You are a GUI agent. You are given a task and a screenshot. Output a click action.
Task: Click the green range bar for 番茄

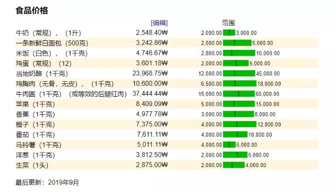[x=235, y=135]
